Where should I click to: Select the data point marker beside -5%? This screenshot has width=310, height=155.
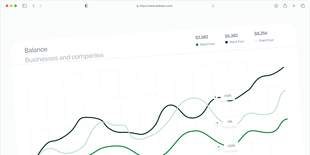(x=217, y=123)
